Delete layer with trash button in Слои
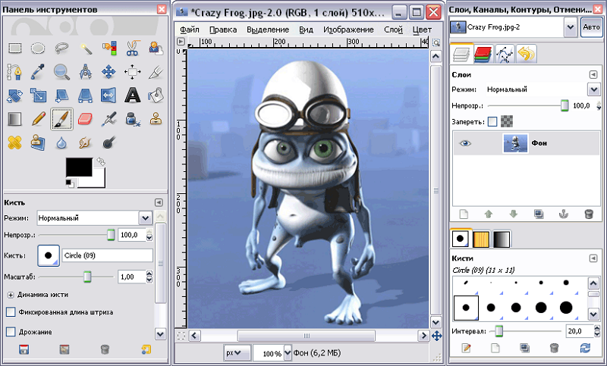Viewport: 607px width, 366px height. point(589,214)
